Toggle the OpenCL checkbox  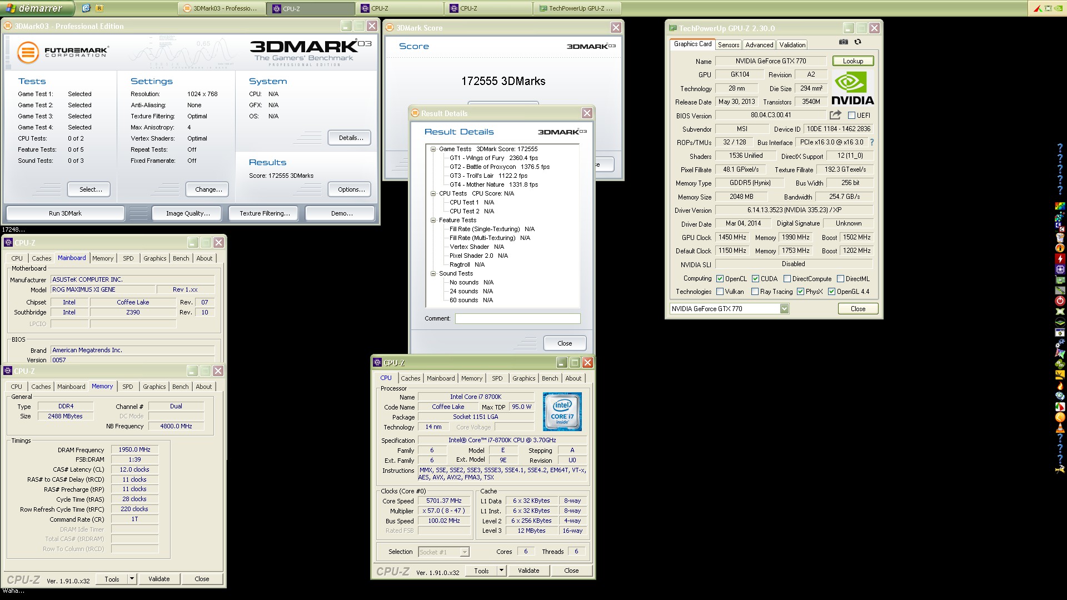[x=720, y=279]
